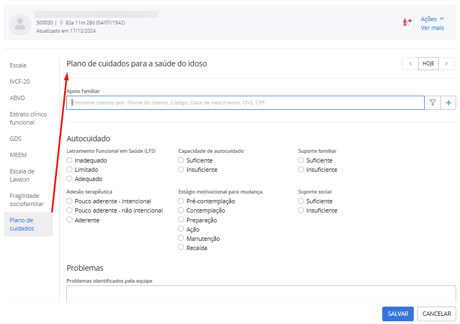460x324 pixels.
Task: Go to next date arrow
Action: click(x=446, y=64)
